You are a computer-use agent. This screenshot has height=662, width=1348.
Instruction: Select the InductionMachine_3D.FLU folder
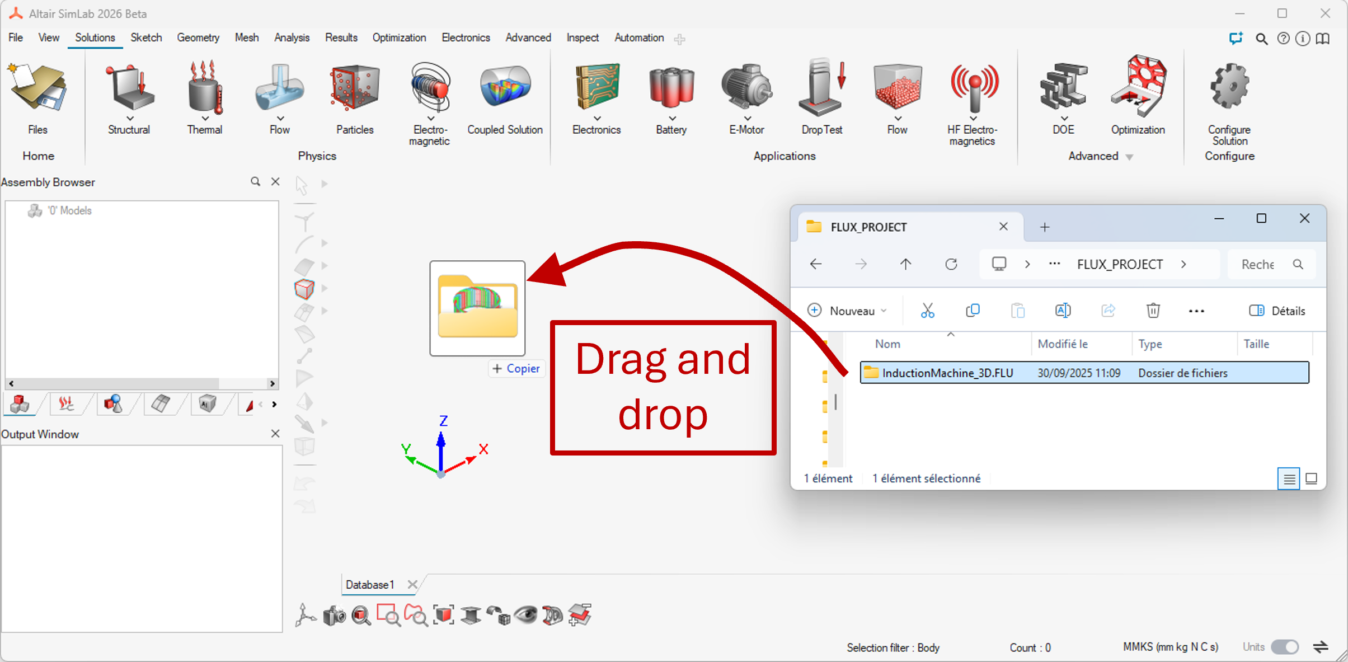point(947,373)
